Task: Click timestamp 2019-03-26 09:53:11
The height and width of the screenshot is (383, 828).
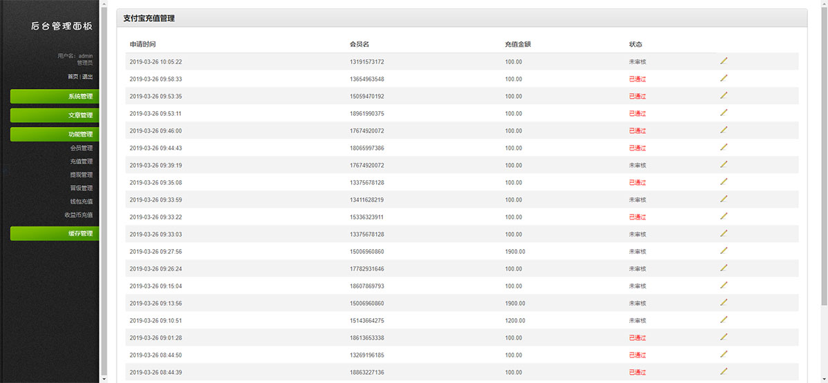Action: click(156, 113)
